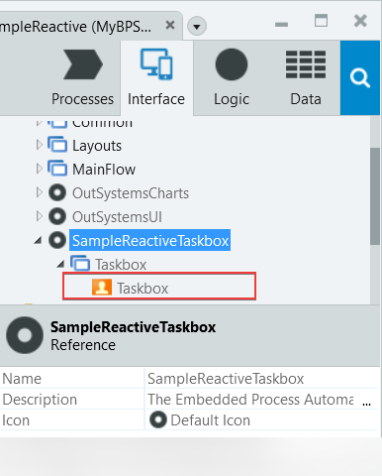Expand the MainFlow tree node

click(x=39, y=169)
